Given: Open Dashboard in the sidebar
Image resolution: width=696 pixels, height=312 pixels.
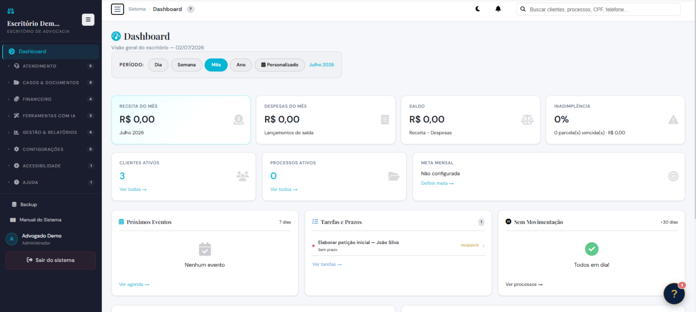Looking at the screenshot, I should pos(51,52).
